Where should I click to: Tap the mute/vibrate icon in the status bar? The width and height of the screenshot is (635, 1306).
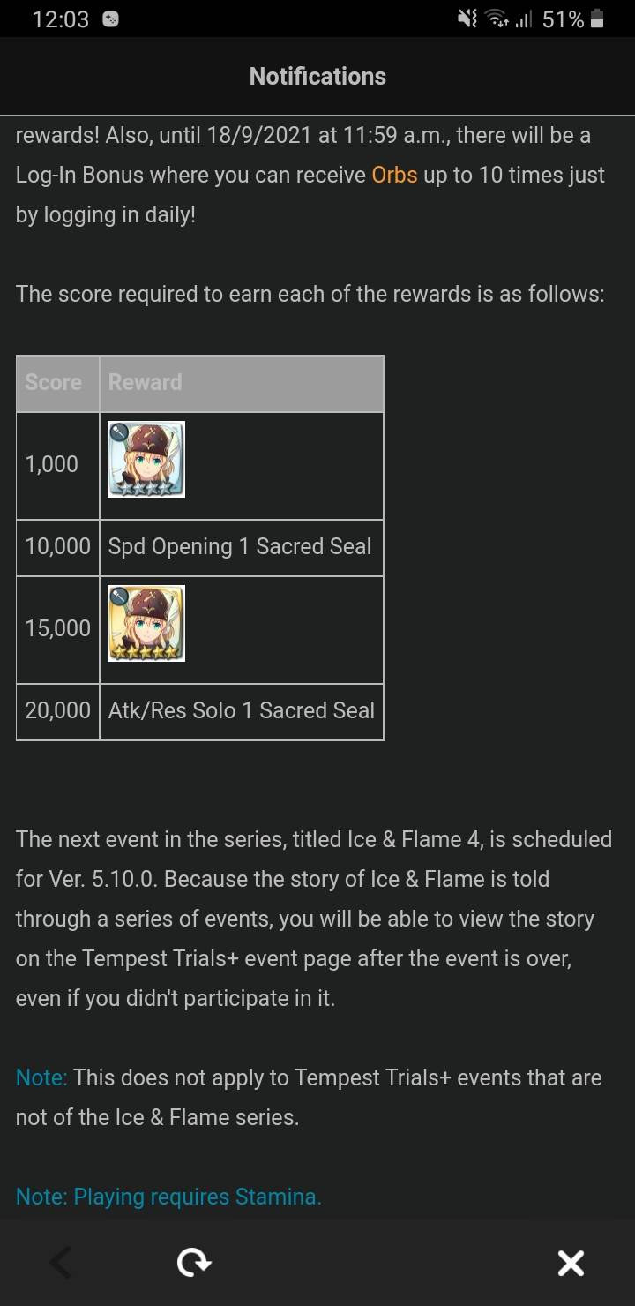coord(465,18)
